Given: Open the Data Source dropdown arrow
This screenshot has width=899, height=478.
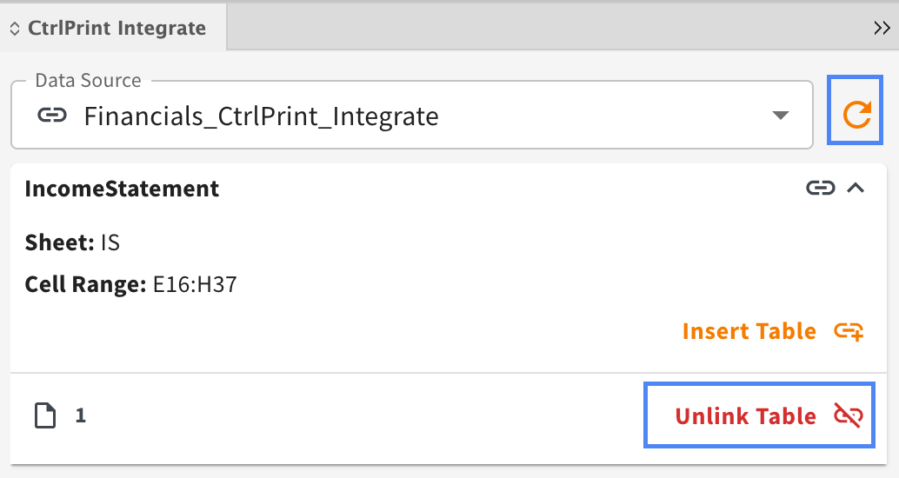Looking at the screenshot, I should [x=780, y=116].
